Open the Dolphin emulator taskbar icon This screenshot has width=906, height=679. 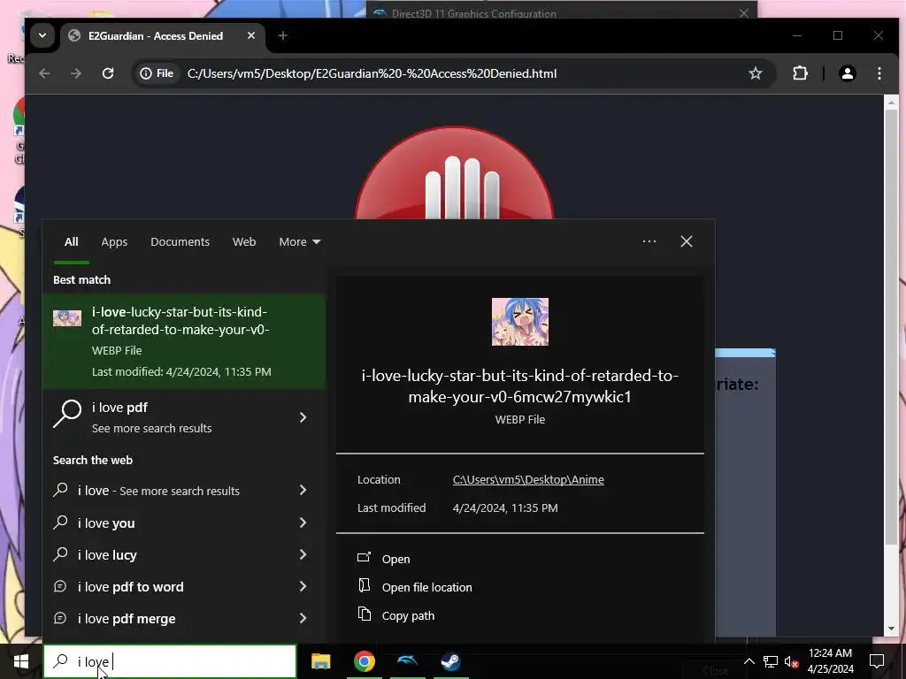tap(407, 661)
